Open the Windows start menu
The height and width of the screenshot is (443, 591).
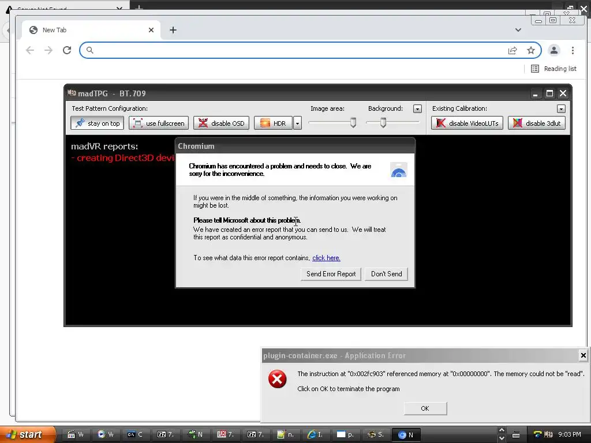pyautogui.click(x=27, y=434)
